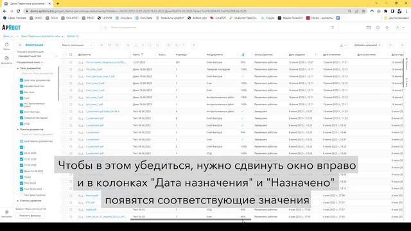411x231 pixels.
Task: Sort by the 'Дата создания' column header
Action: click(297, 55)
